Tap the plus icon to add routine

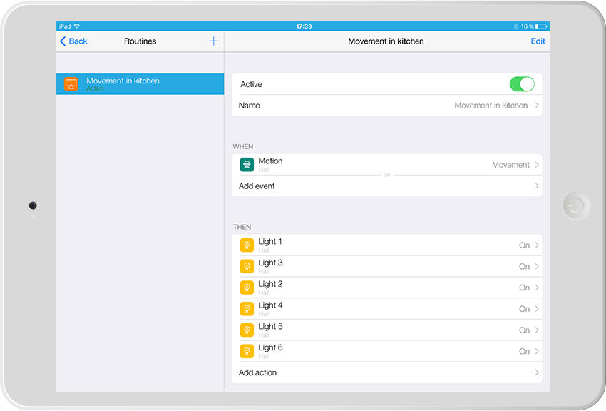click(x=213, y=41)
